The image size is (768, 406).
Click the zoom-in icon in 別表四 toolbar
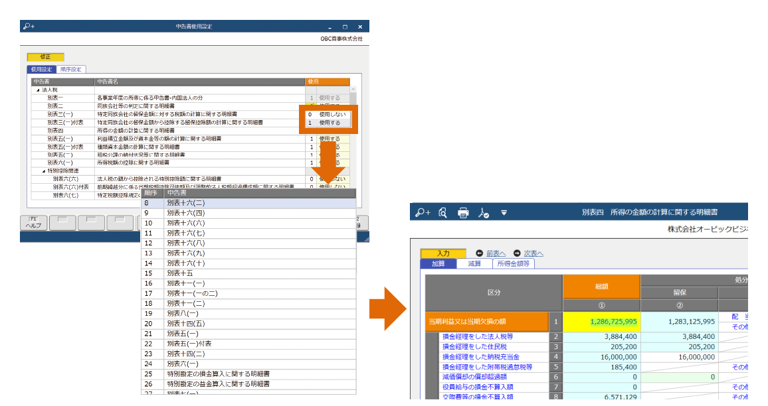422,212
